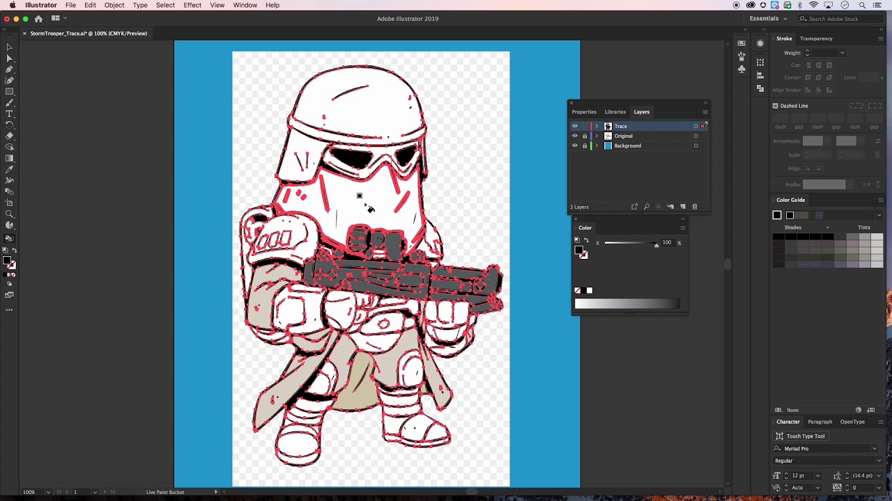Open the Object menu

point(114,5)
